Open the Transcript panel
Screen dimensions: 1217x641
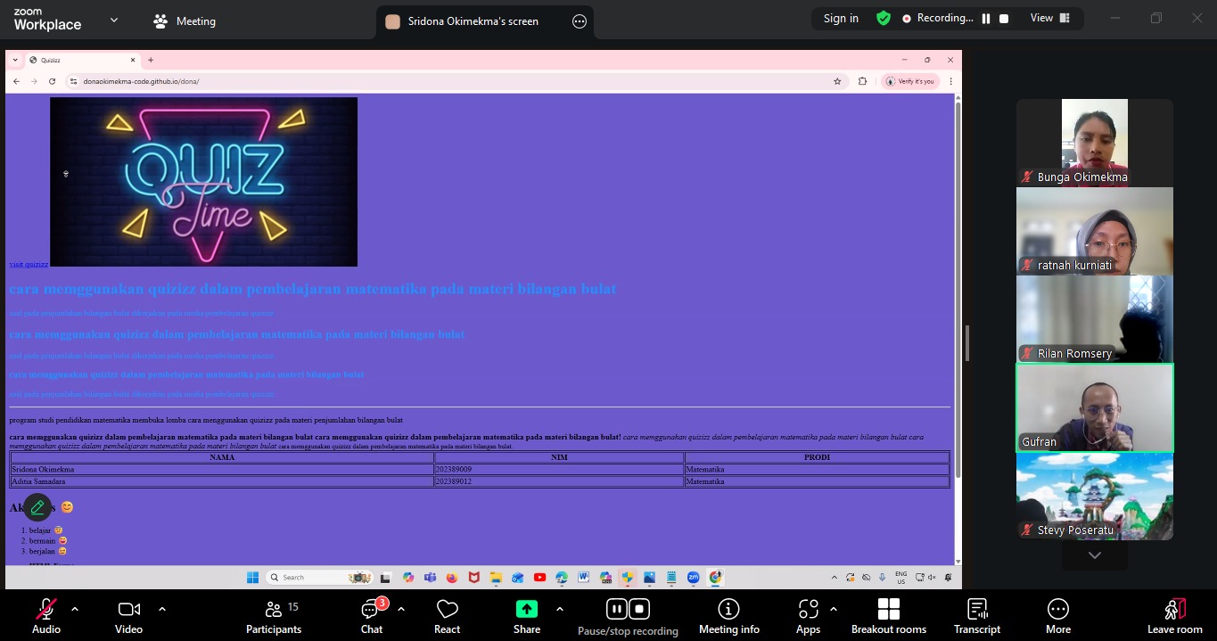(977, 615)
